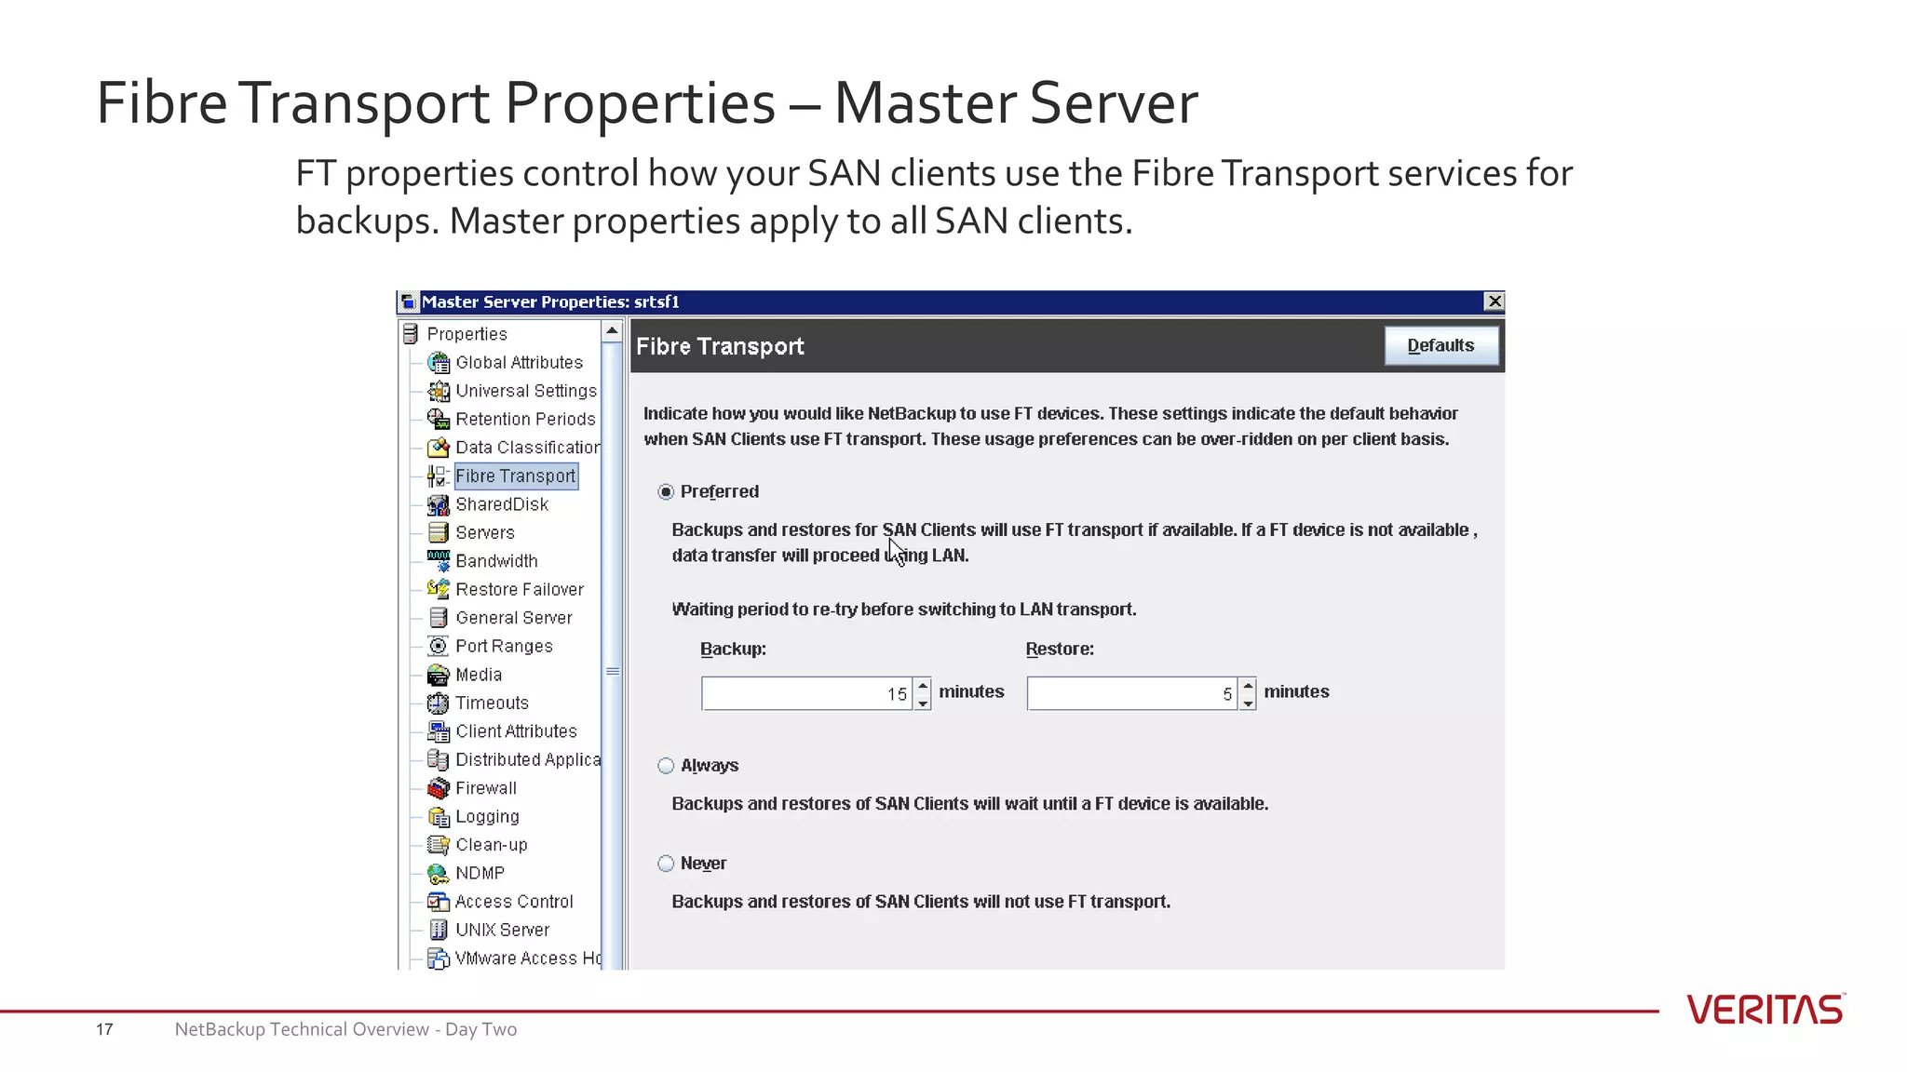Click the VMware Access Hosts icon

[x=439, y=958]
